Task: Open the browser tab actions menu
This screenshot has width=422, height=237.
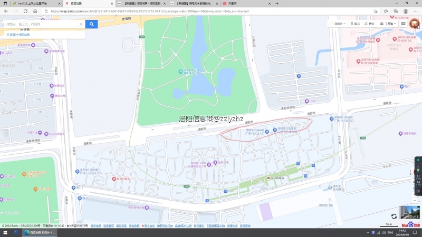Action: coord(5,4)
